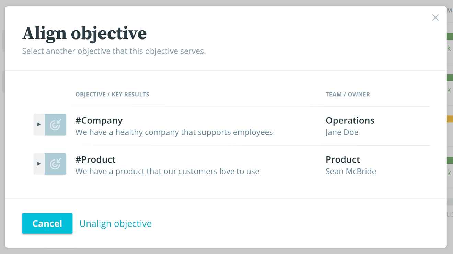Click the Team / Owner column header

tap(348, 95)
